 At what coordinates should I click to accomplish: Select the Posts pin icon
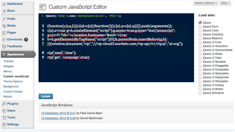click(4, 19)
